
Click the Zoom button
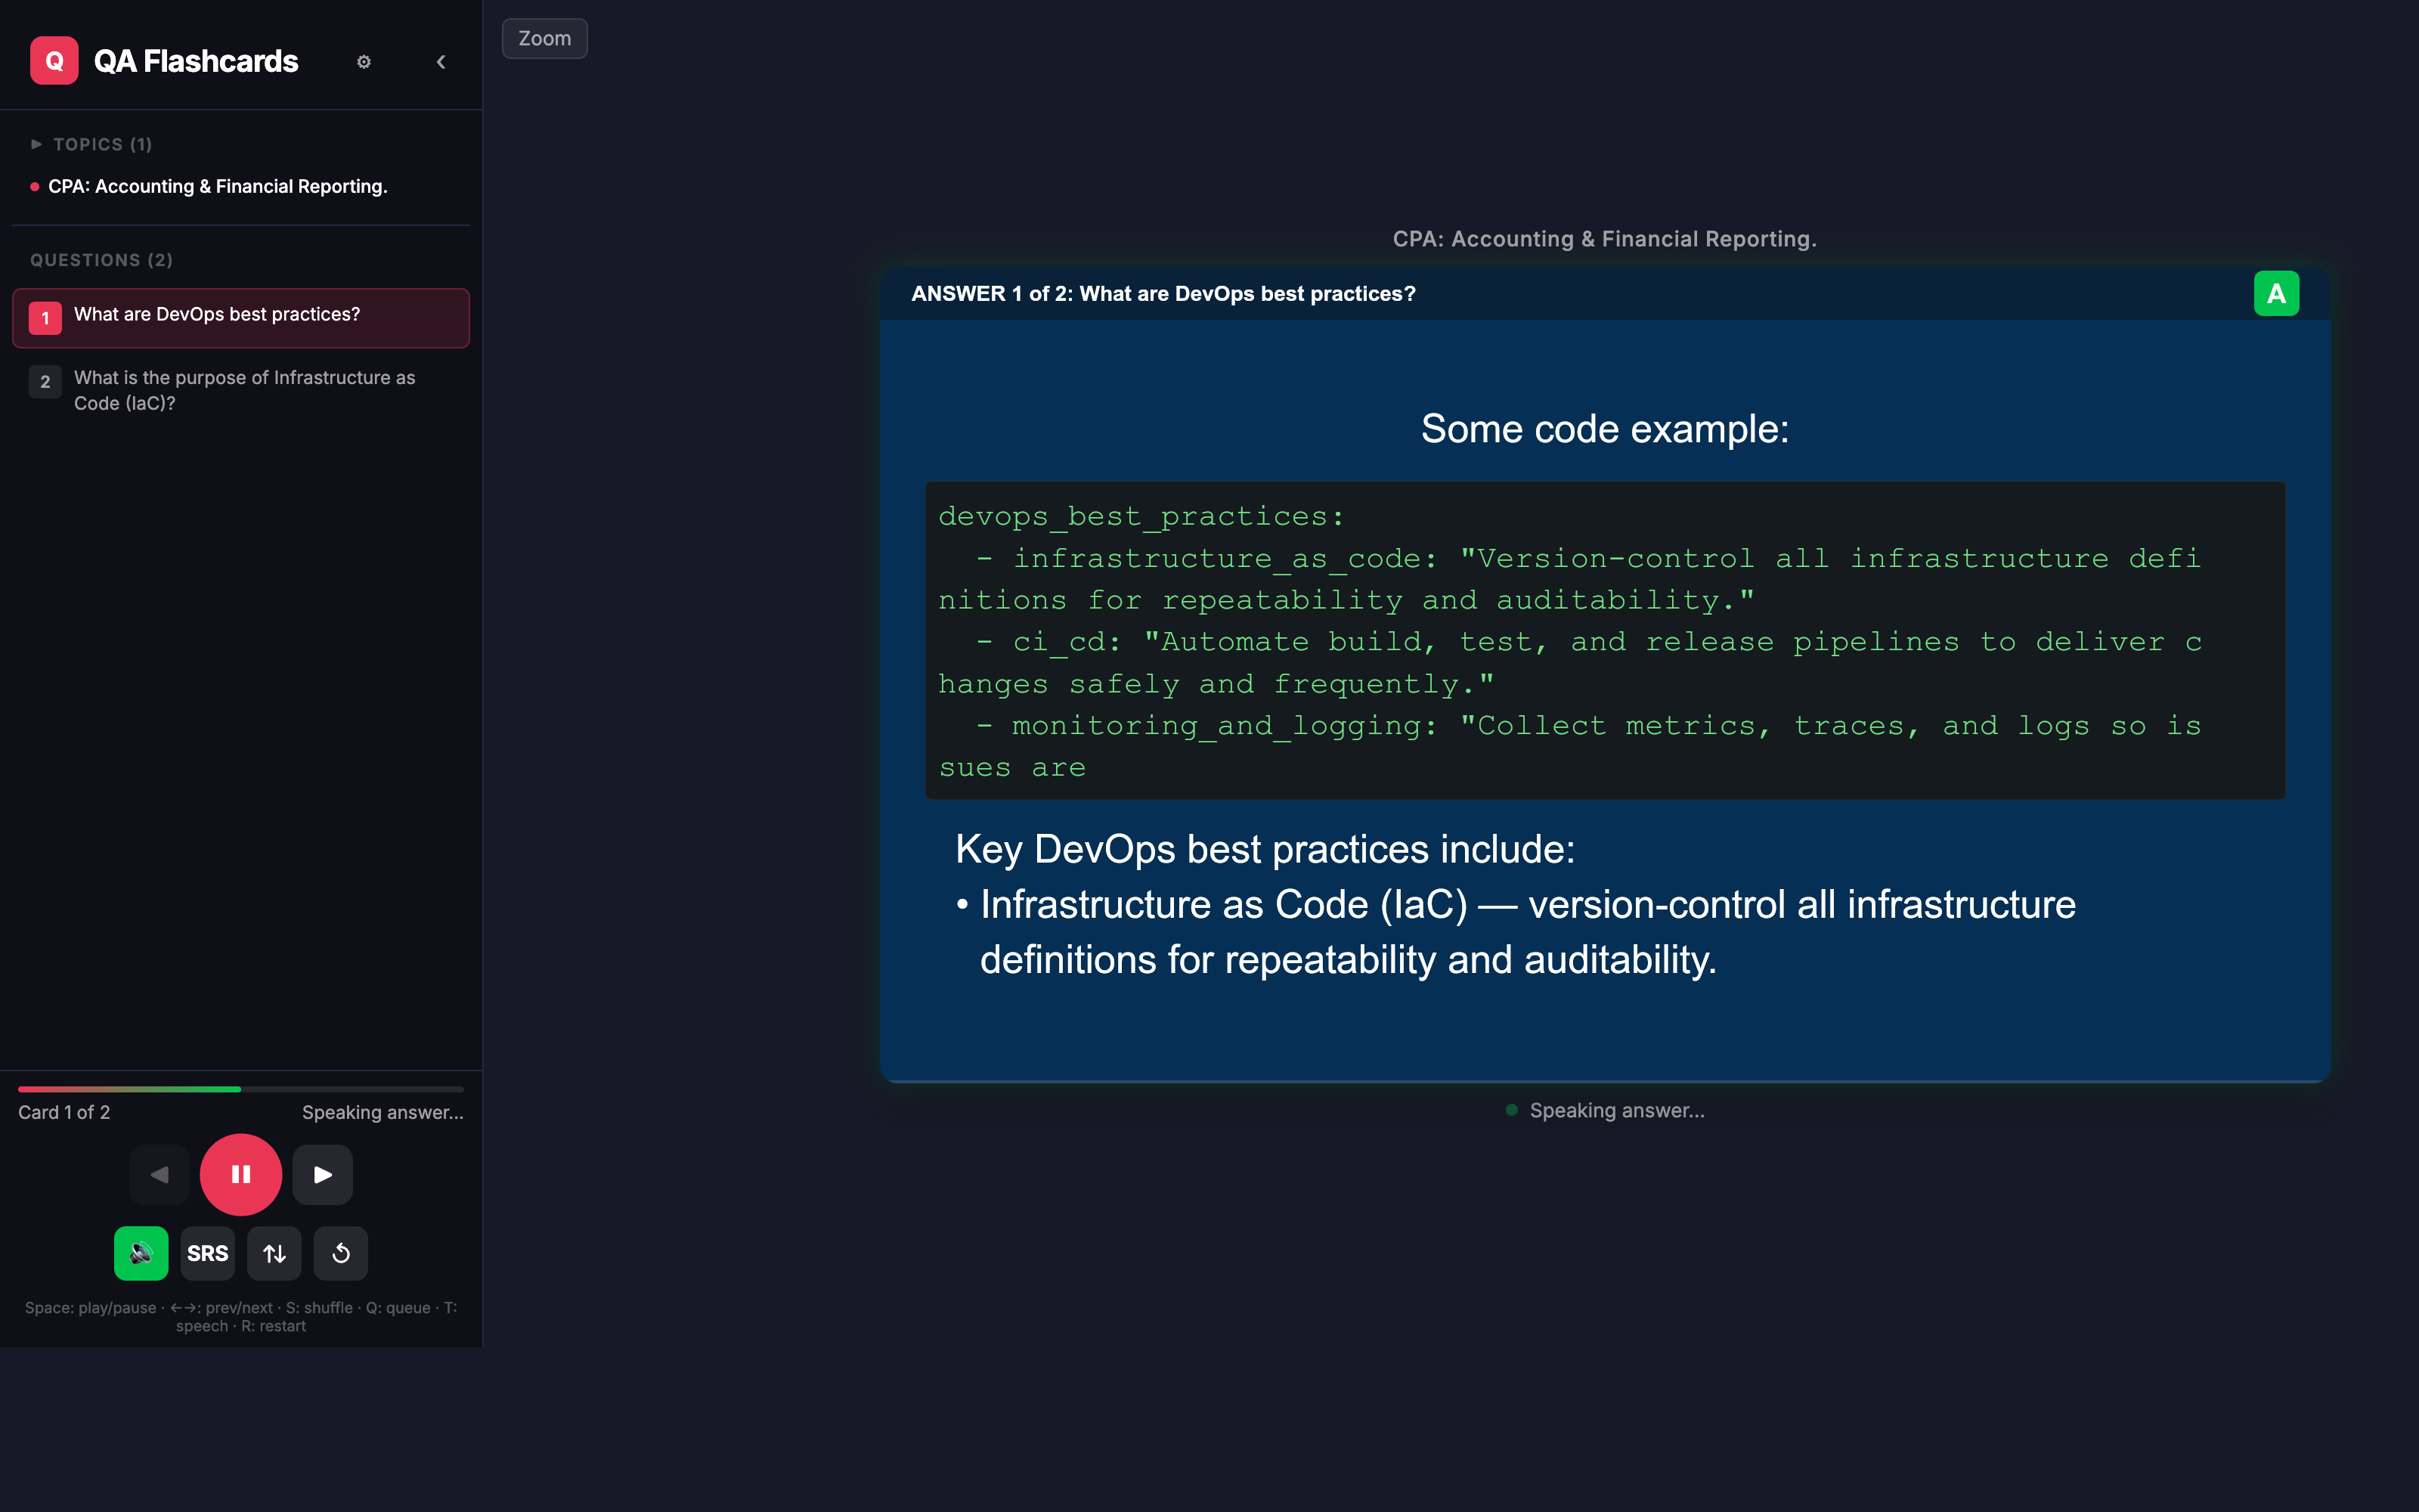[x=544, y=38]
